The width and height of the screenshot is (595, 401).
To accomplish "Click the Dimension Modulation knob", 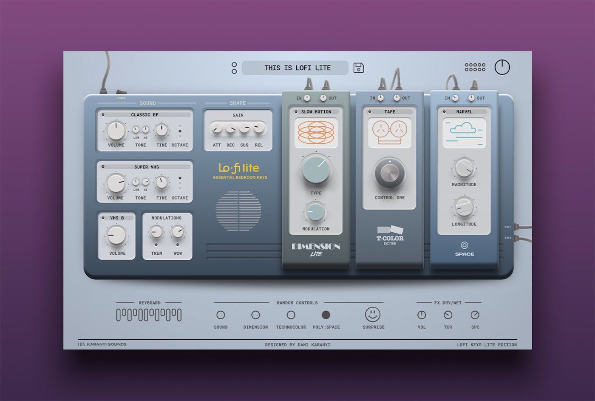I will [x=315, y=212].
